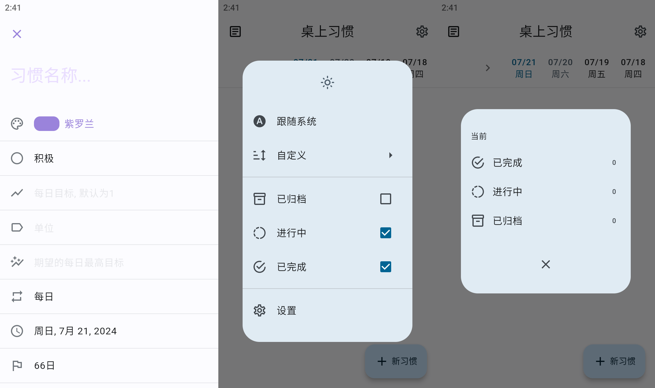Click the sort icon beside 自定义
655x388 pixels.
260,155
